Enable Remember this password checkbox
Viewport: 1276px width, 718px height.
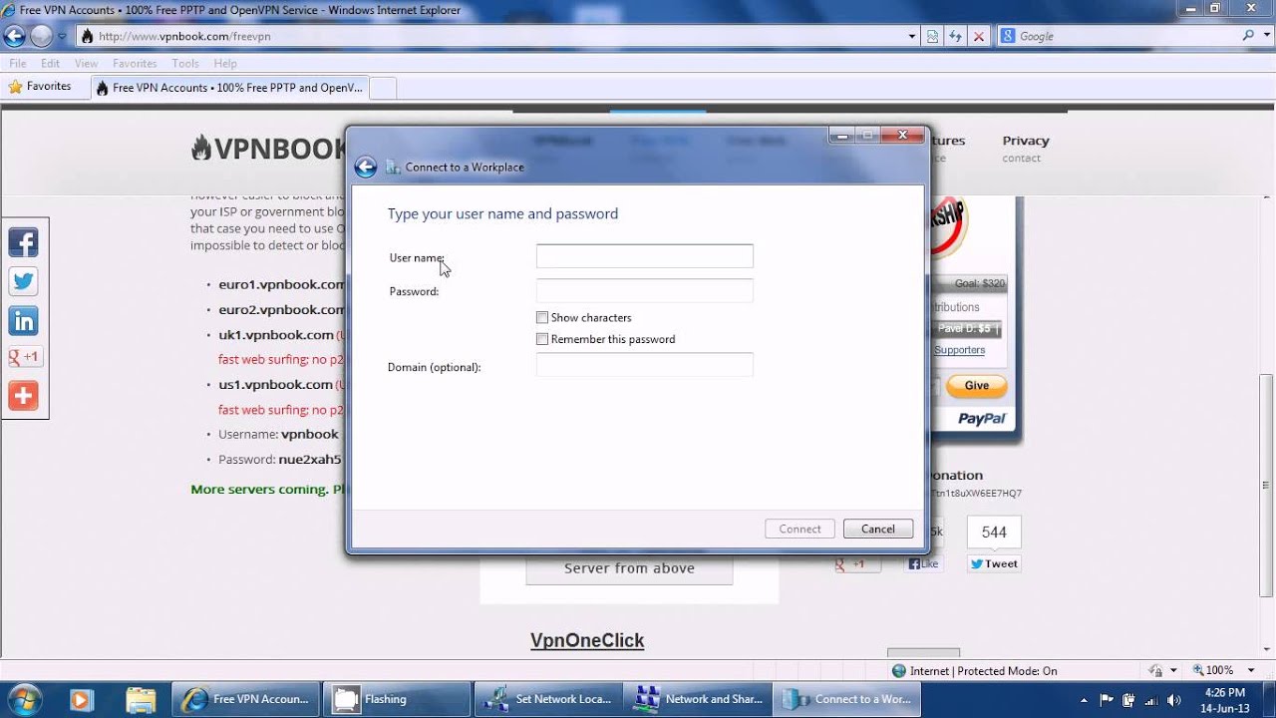542,339
